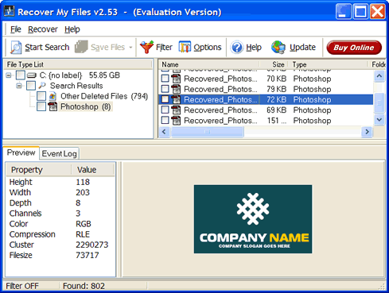Click the Photoshop file type icon in tree

pos(53,106)
